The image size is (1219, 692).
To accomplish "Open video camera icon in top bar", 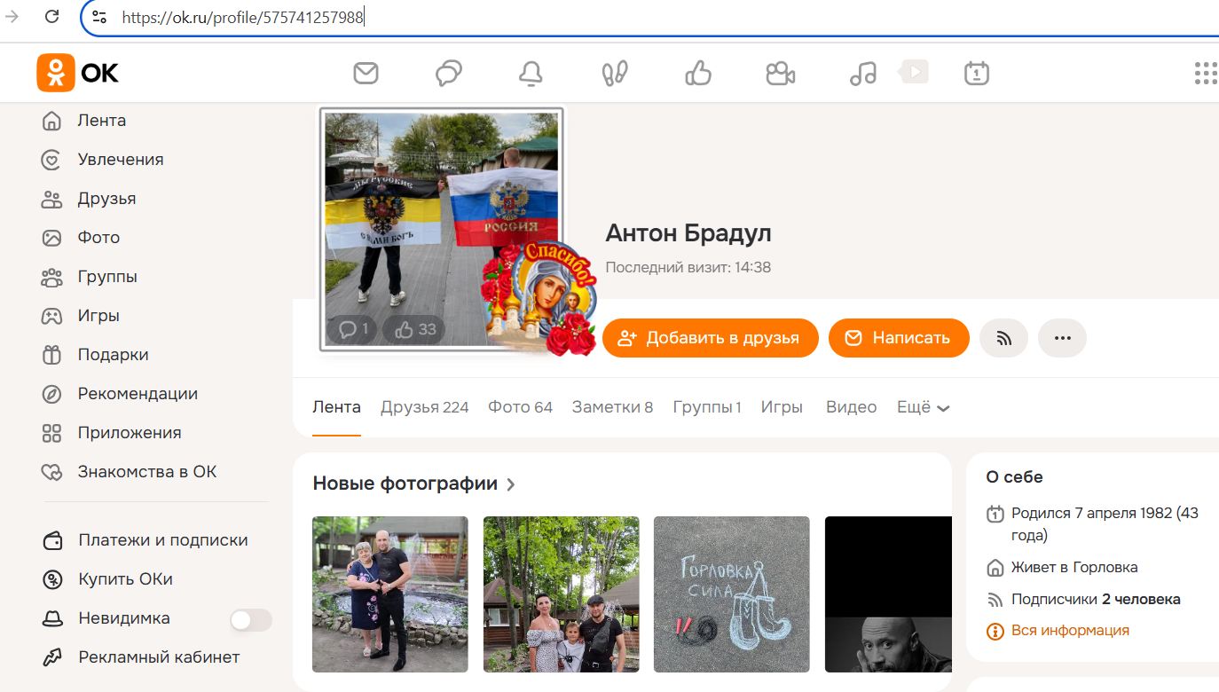I will [780, 73].
